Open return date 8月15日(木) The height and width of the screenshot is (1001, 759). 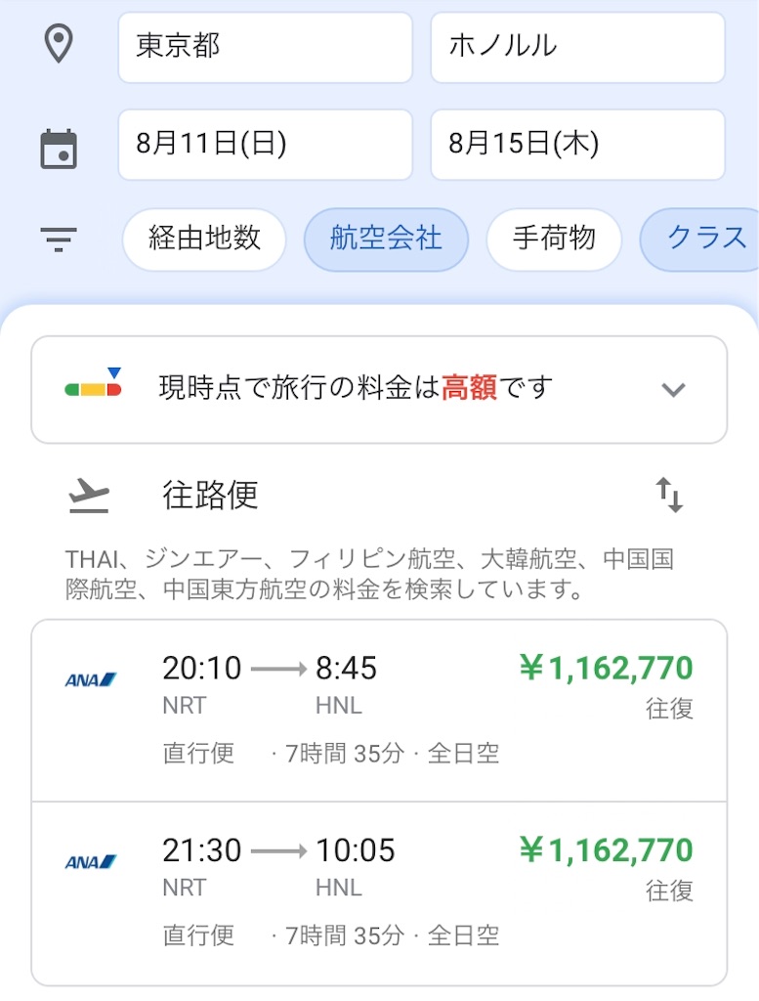tap(578, 145)
